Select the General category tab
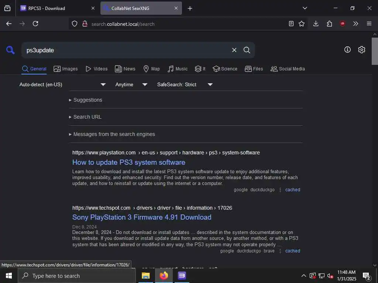The height and width of the screenshot is (283, 378). (34, 69)
